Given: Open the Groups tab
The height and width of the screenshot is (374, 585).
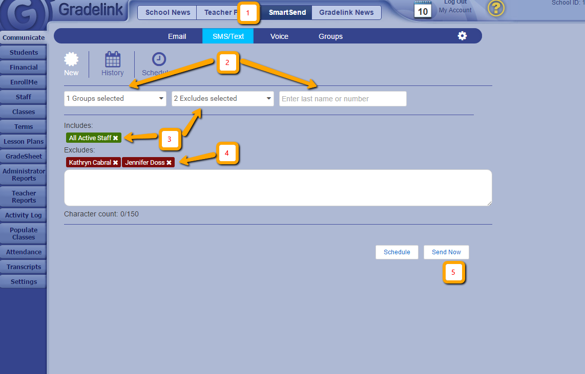Looking at the screenshot, I should 330,36.
